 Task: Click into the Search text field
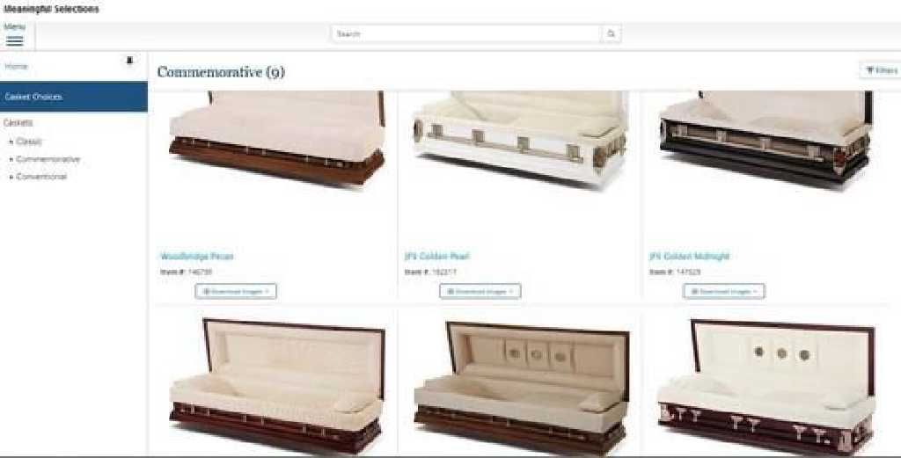tap(466, 34)
